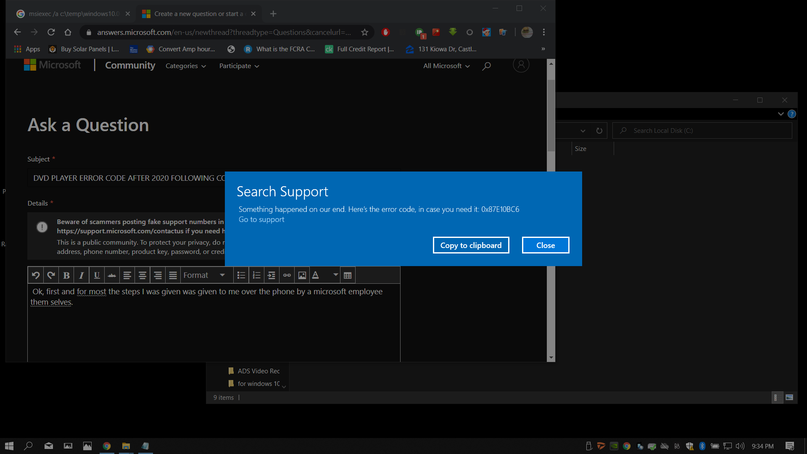Open Chrome from the taskbar
This screenshot has height=454, width=807.
(x=107, y=446)
